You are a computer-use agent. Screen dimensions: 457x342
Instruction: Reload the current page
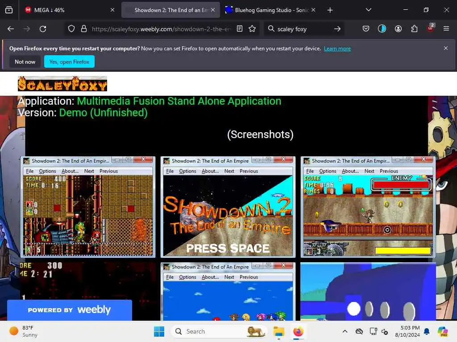point(43,29)
